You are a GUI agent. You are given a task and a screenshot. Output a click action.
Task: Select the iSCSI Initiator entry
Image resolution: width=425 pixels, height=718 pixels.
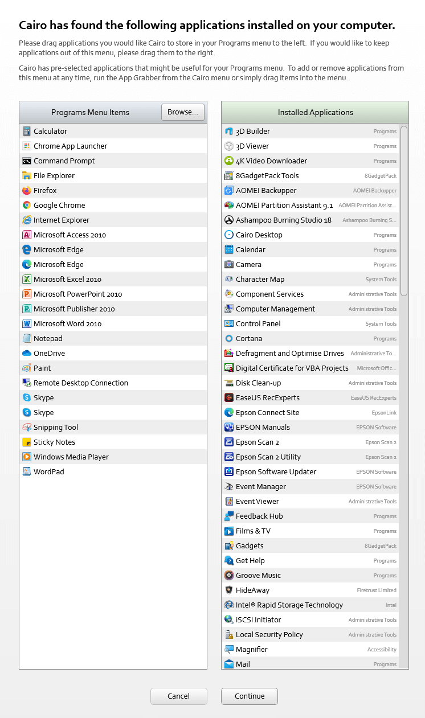coord(310,620)
